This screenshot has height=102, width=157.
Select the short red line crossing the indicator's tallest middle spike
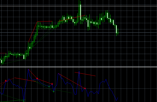click(85, 74)
